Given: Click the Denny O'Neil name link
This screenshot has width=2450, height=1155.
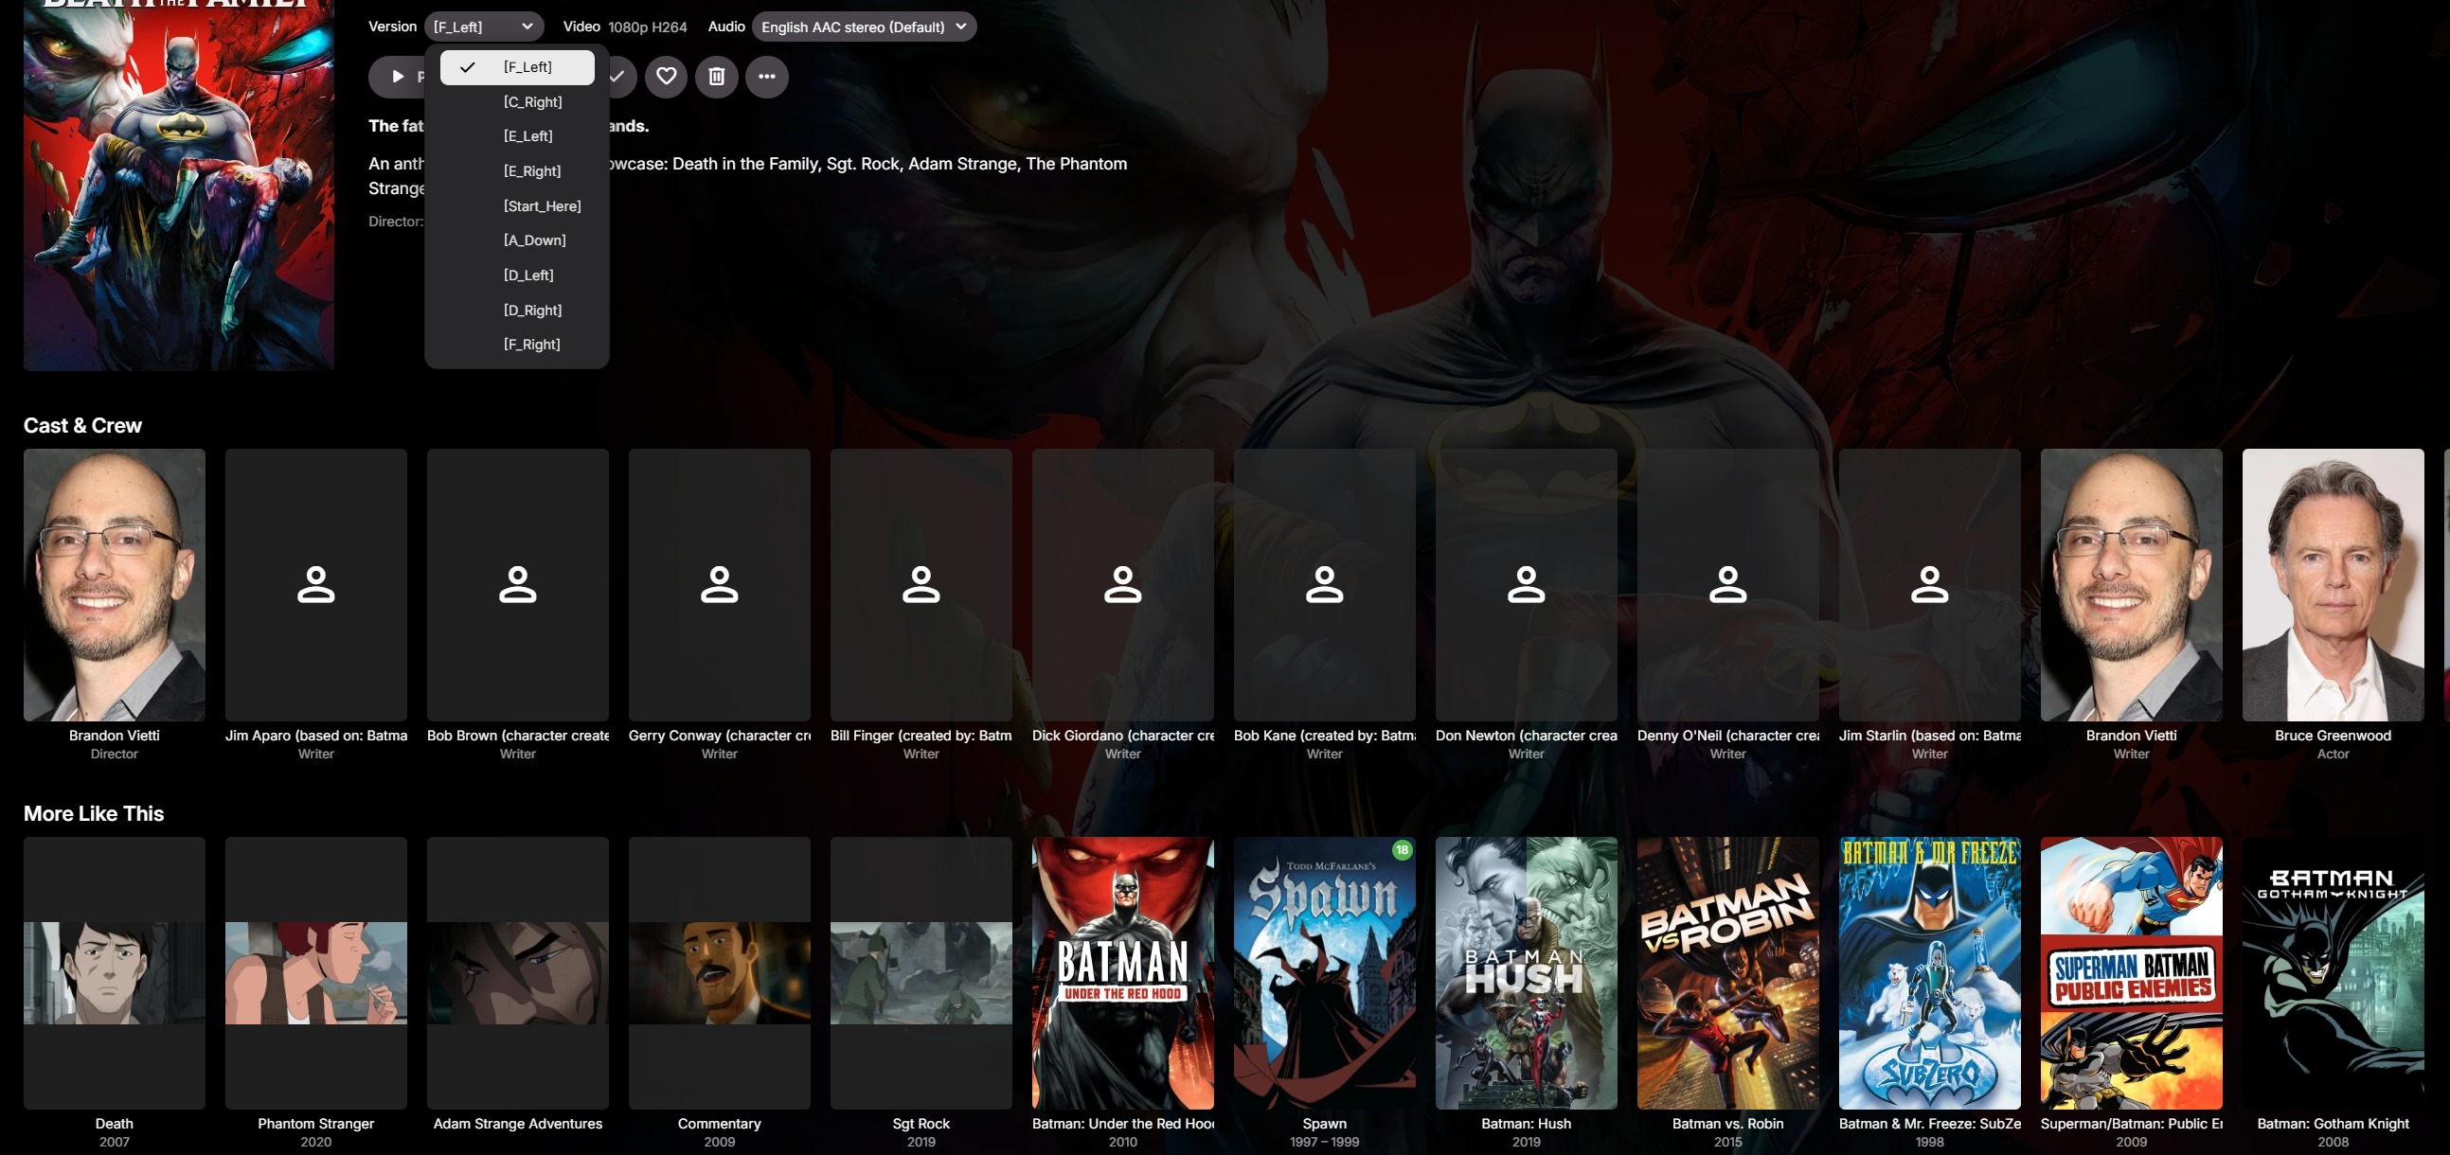Looking at the screenshot, I should pyautogui.click(x=1727, y=735).
